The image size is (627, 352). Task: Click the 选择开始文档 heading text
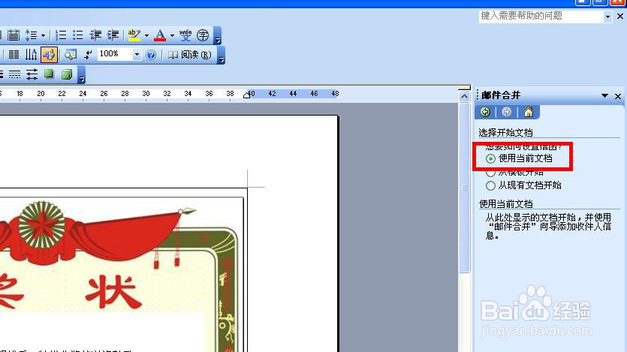tap(505, 133)
